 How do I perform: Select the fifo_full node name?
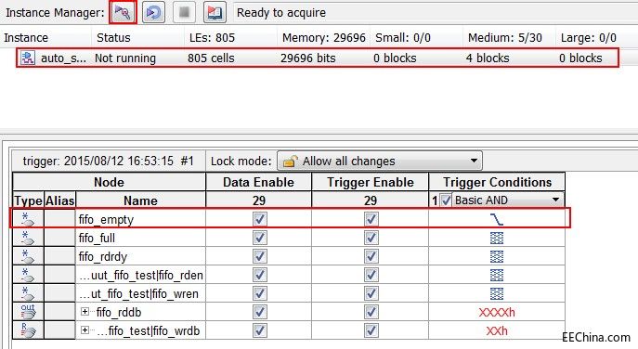pyautogui.click(x=97, y=238)
